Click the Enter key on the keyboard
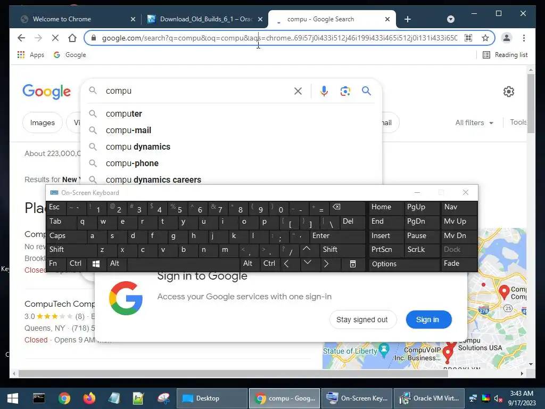The width and height of the screenshot is (545, 409). pyautogui.click(x=337, y=236)
